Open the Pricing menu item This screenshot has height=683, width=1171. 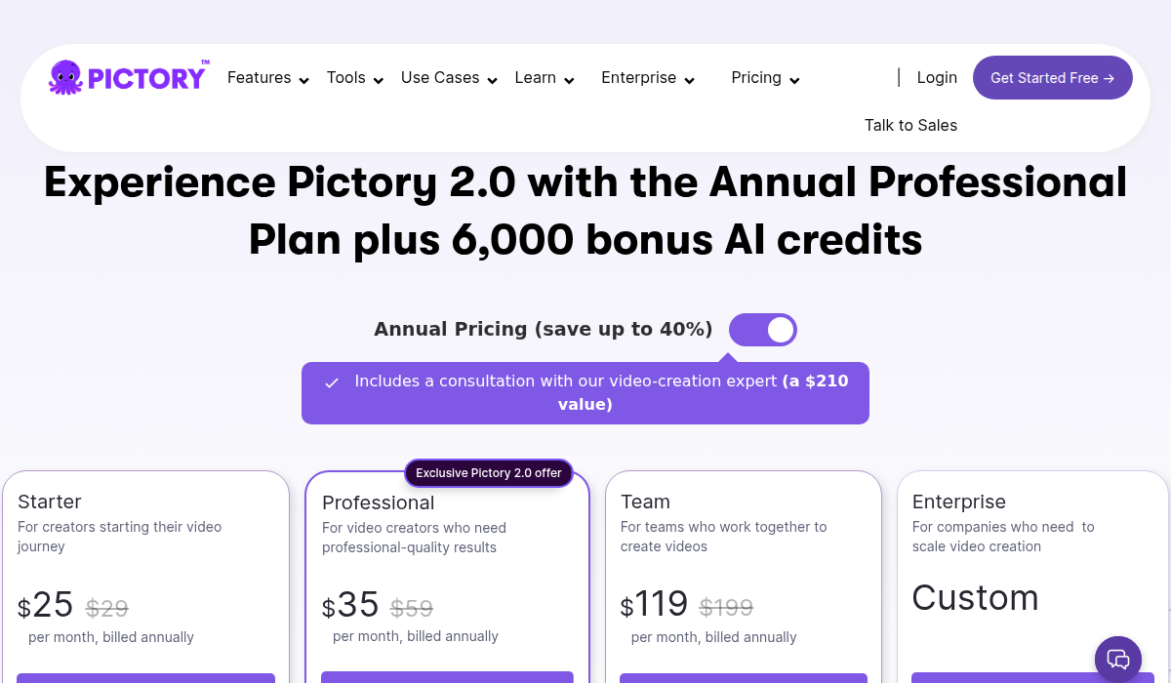[764, 78]
